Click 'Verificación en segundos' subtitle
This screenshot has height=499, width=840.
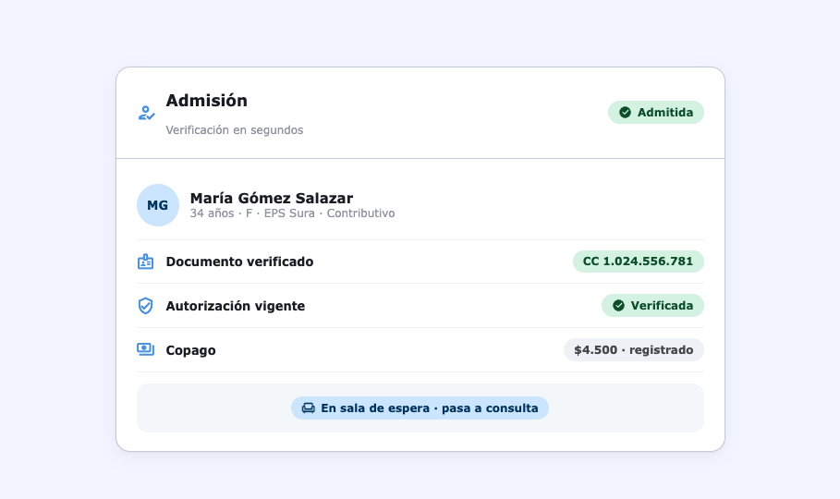pyautogui.click(x=234, y=130)
